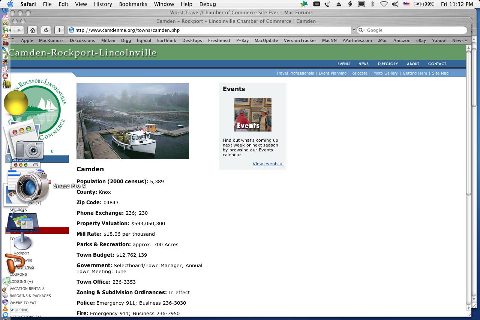The height and width of the screenshot is (320, 480).
Task: Open the Bluetooth status menu
Action: (x=372, y=4)
